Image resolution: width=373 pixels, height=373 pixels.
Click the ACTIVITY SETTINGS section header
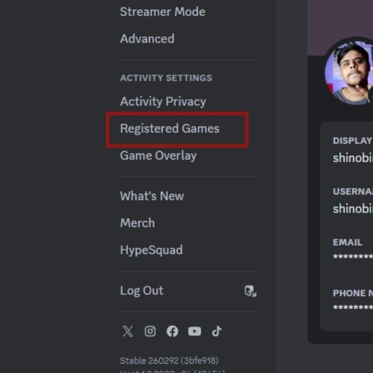click(x=166, y=78)
